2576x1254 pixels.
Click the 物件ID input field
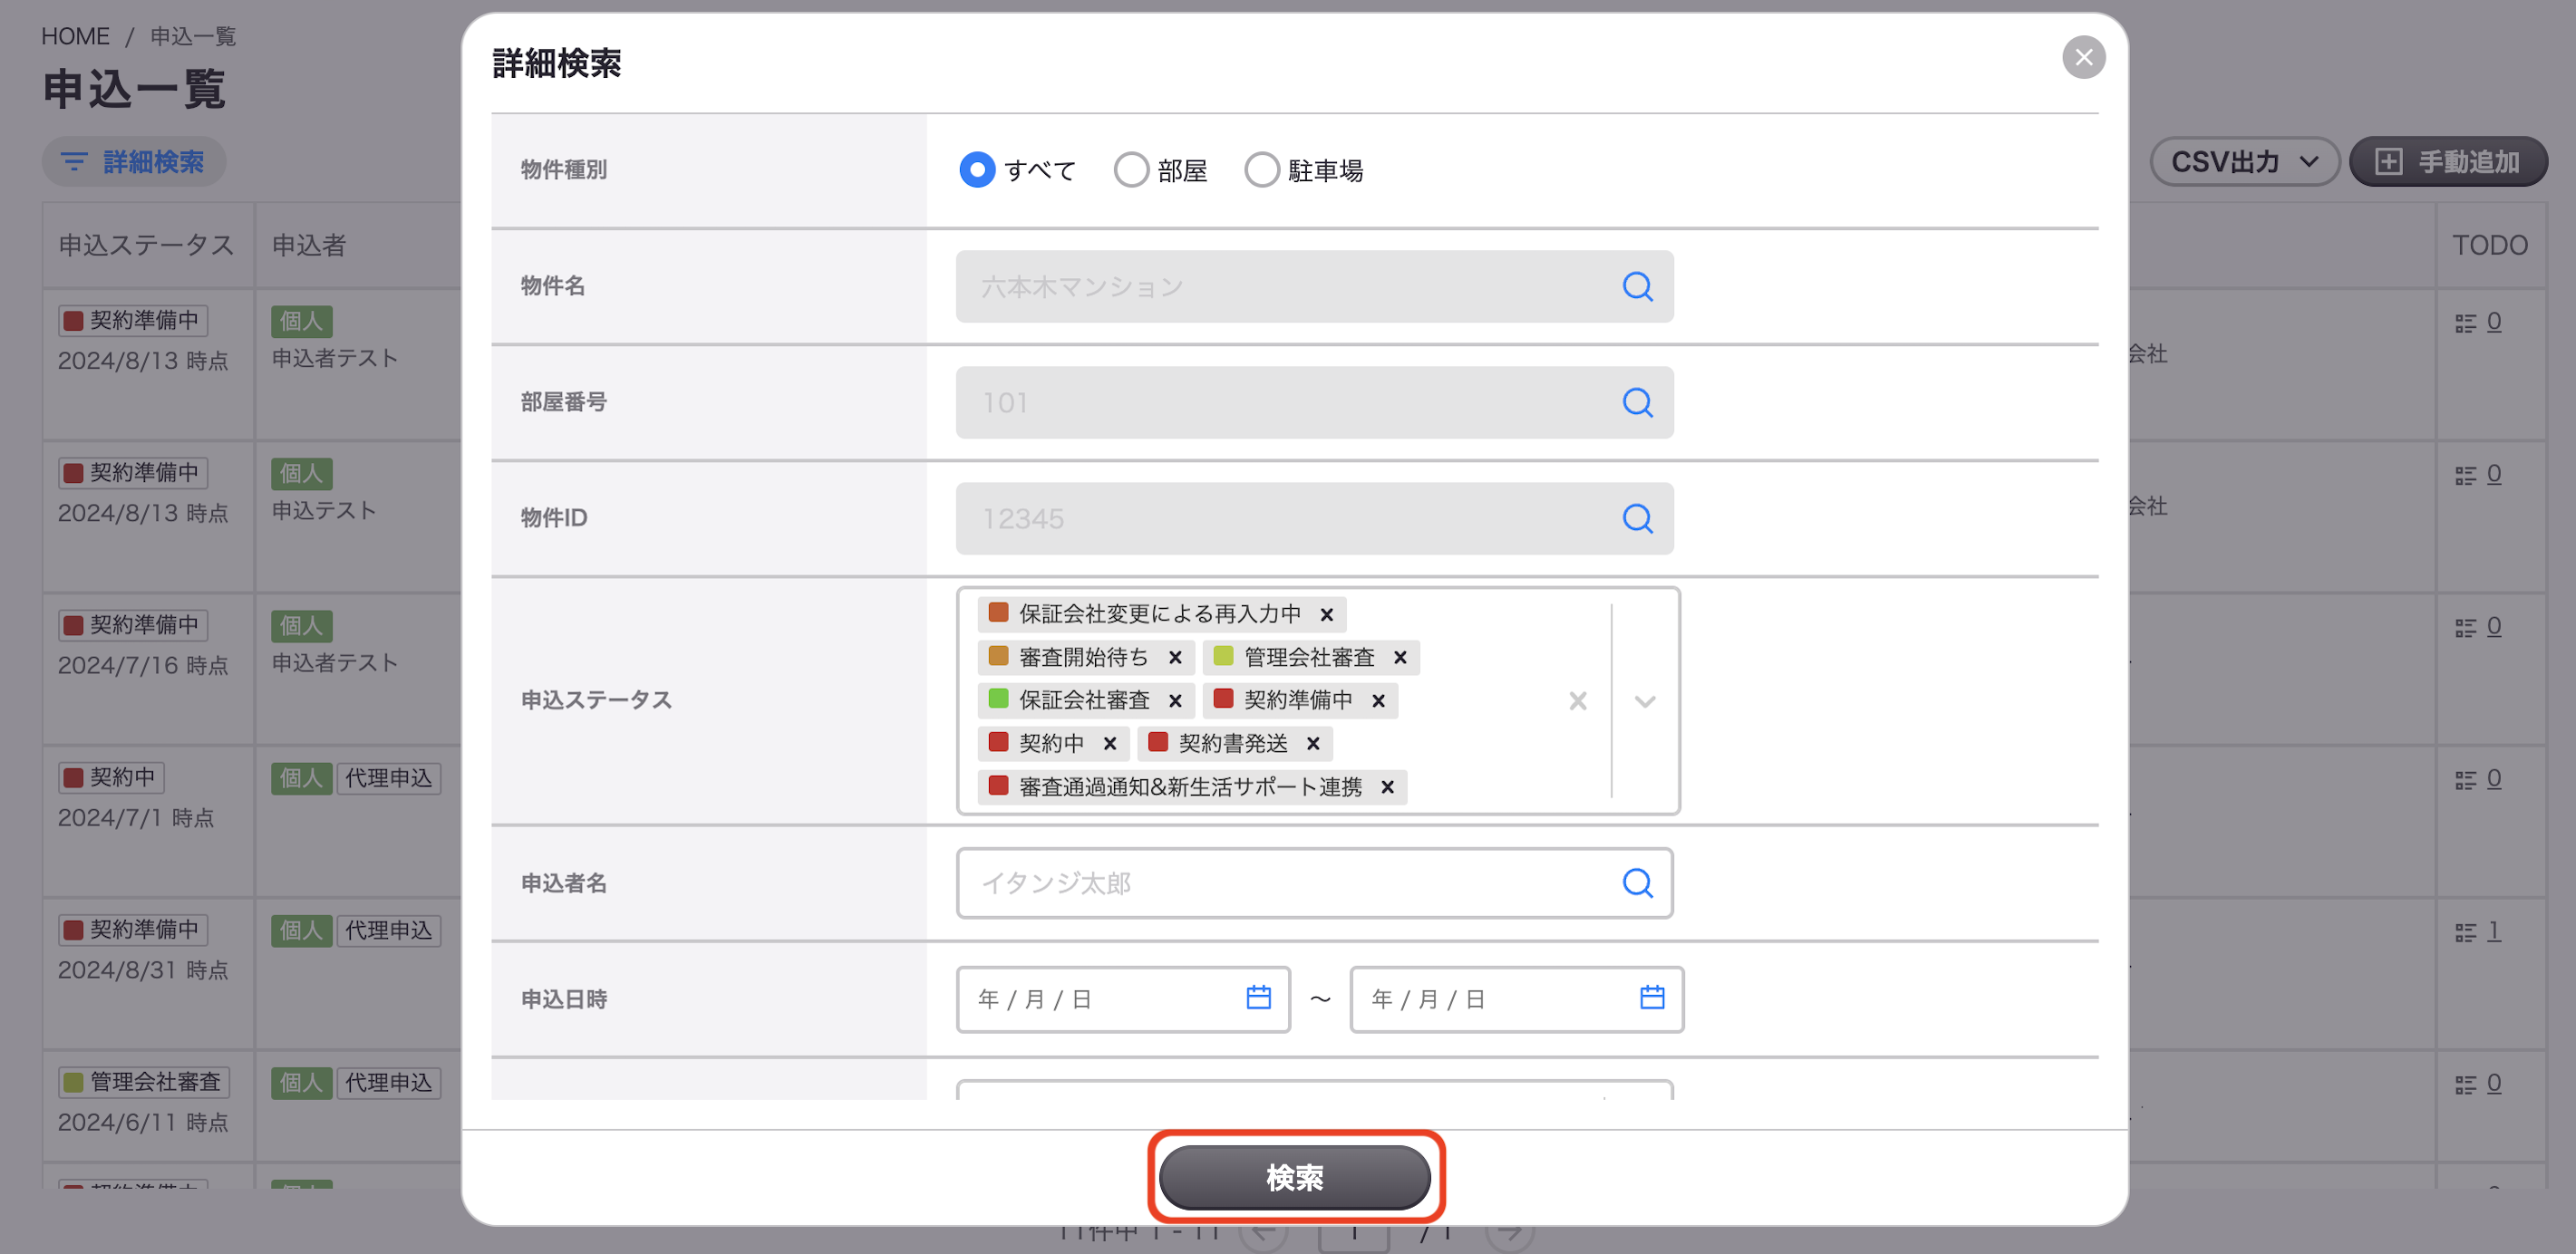[x=1314, y=519]
